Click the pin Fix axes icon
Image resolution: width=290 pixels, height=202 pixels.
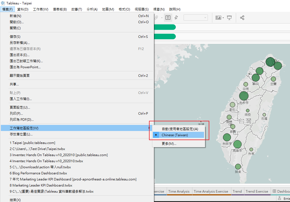click(x=176, y=18)
